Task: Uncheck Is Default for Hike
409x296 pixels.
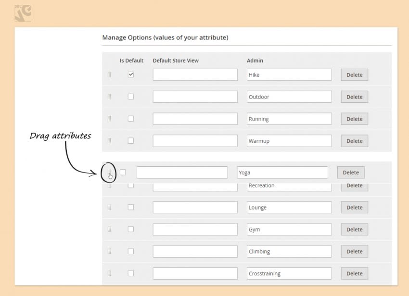Action: [x=131, y=74]
